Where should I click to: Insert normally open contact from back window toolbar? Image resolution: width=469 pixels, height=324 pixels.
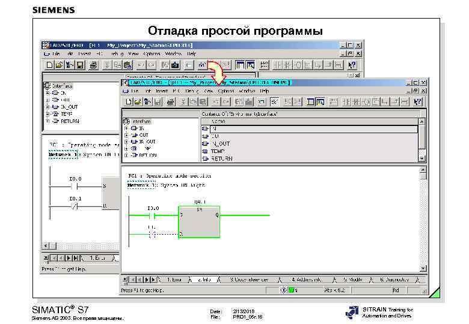click(278, 65)
